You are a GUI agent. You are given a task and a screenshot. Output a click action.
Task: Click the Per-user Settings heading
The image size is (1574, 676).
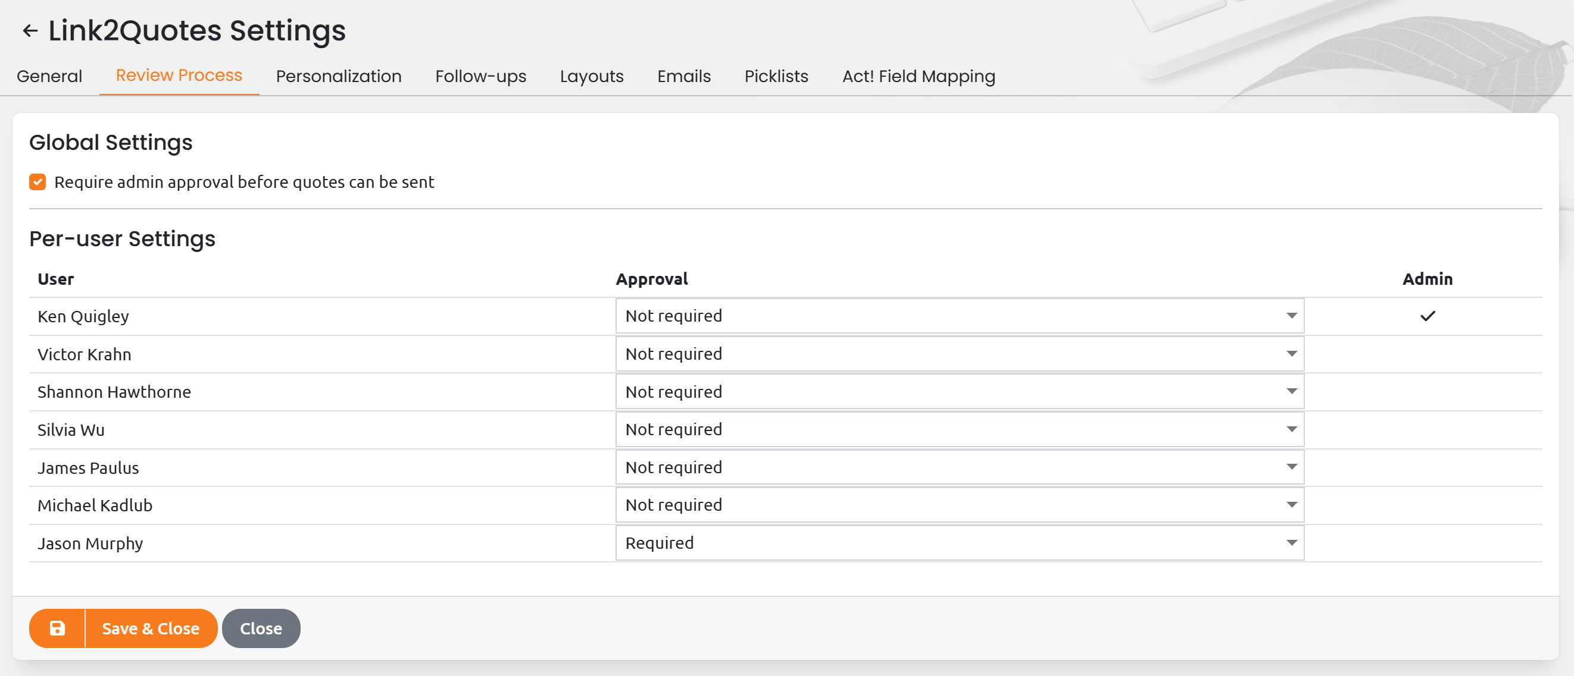(x=122, y=238)
